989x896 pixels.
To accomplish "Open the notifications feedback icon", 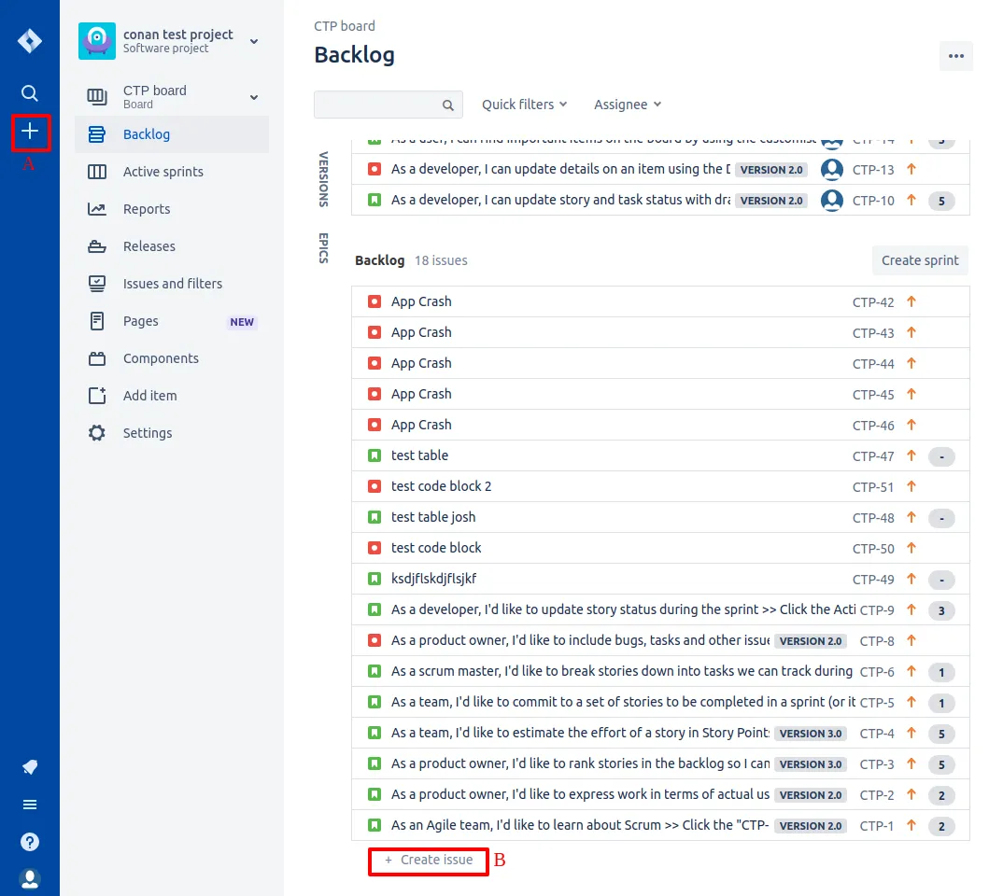I will pyautogui.click(x=30, y=767).
